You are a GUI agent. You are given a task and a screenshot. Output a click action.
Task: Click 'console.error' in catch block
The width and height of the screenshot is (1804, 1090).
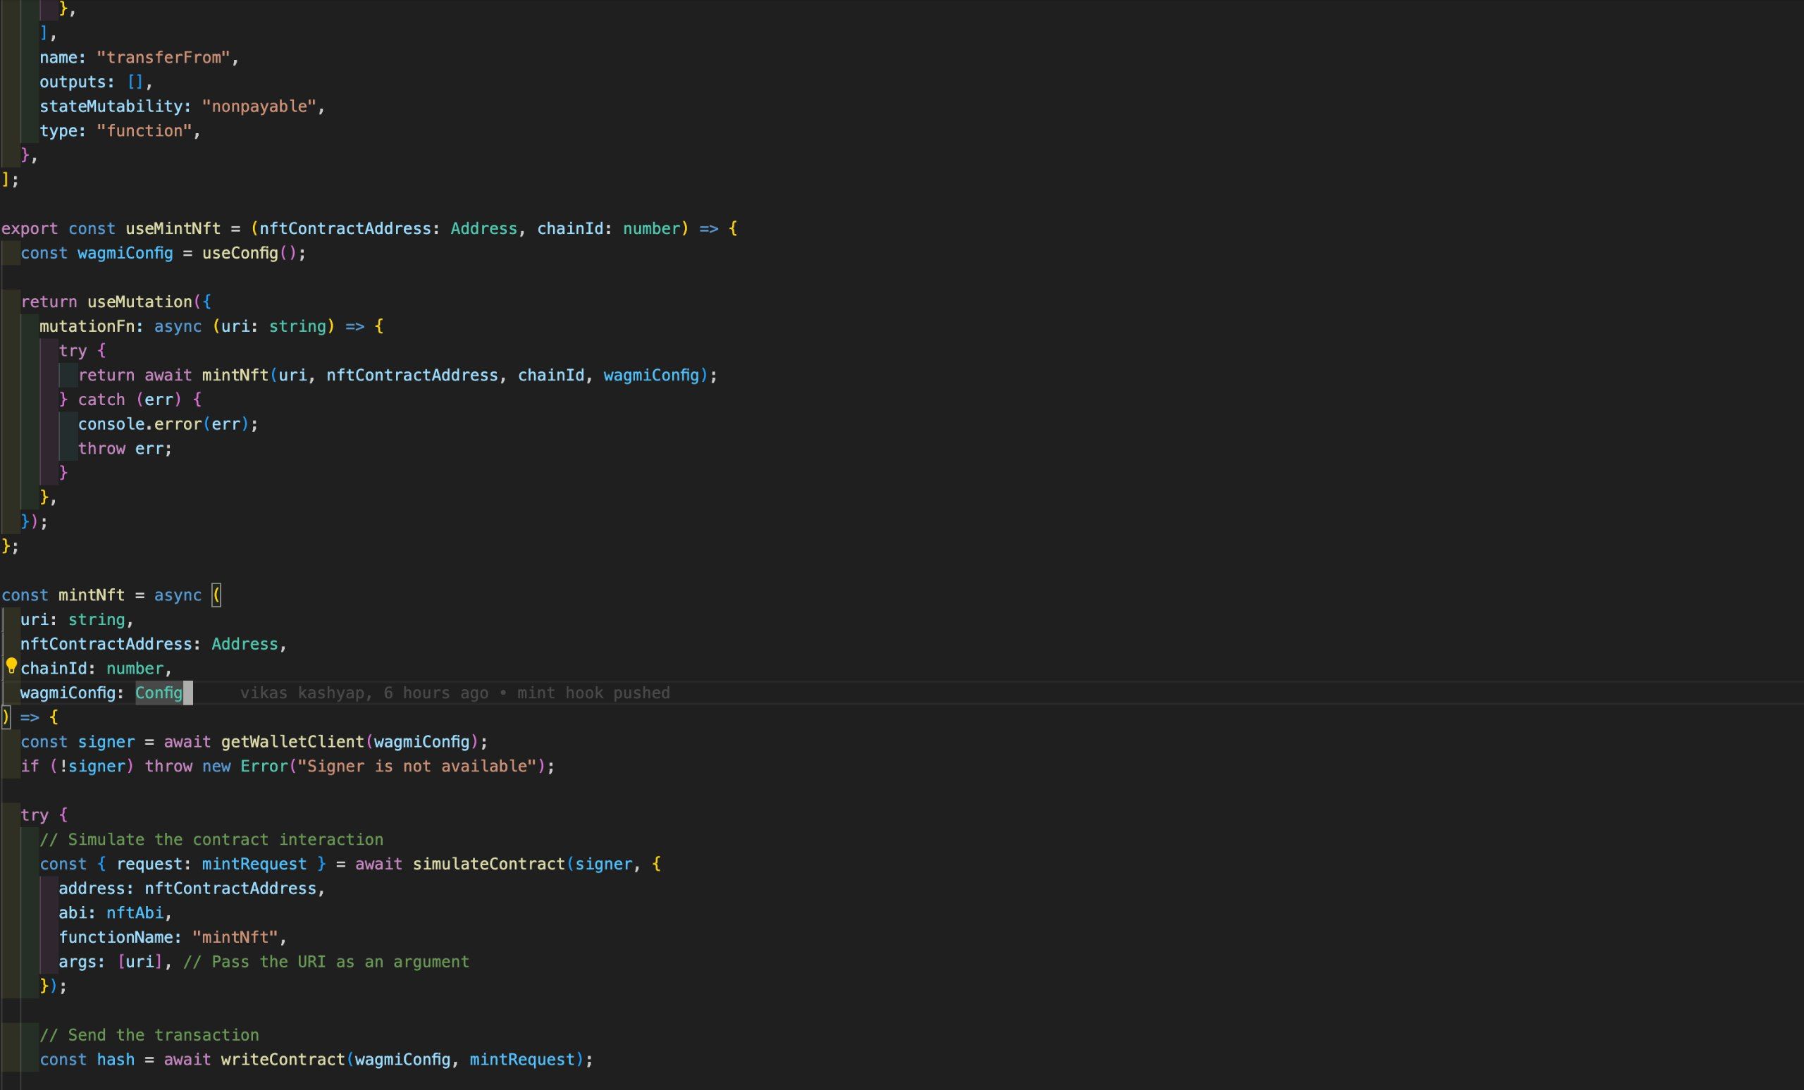(140, 424)
